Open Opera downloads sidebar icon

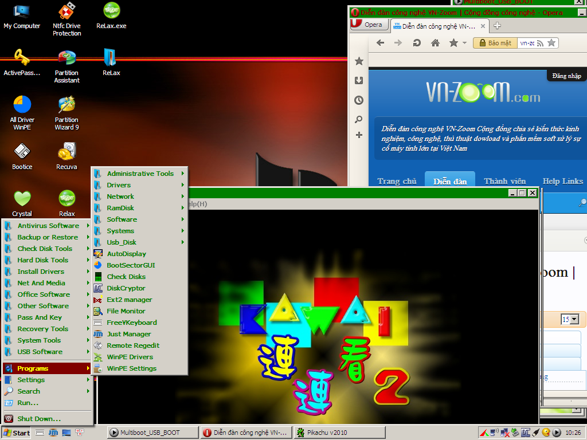(359, 80)
